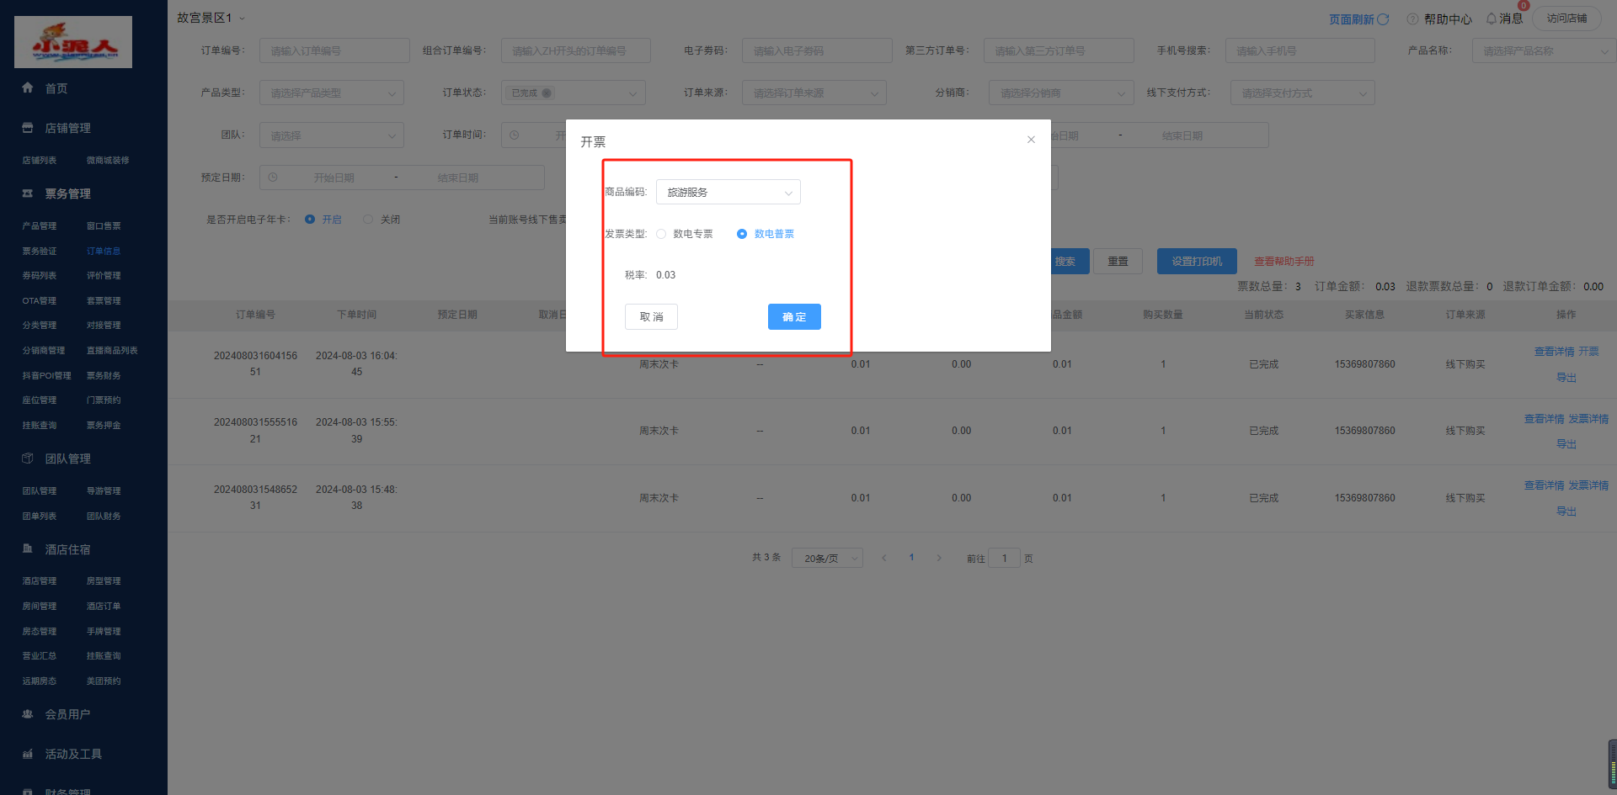This screenshot has height=795, width=1617.
Task: Click the ticket management icon
Action: (x=28, y=193)
